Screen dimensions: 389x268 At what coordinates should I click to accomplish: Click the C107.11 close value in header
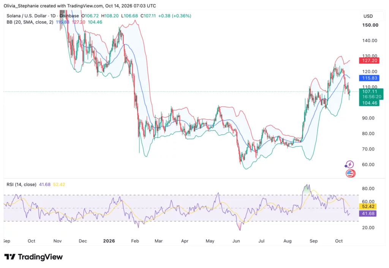pyautogui.click(x=148, y=16)
